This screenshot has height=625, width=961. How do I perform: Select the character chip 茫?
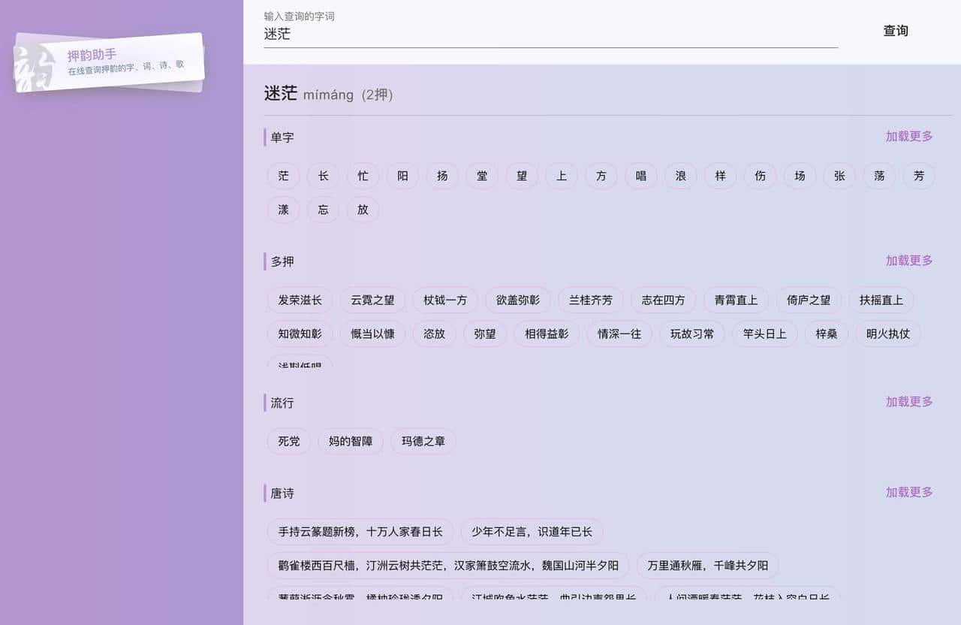283,176
